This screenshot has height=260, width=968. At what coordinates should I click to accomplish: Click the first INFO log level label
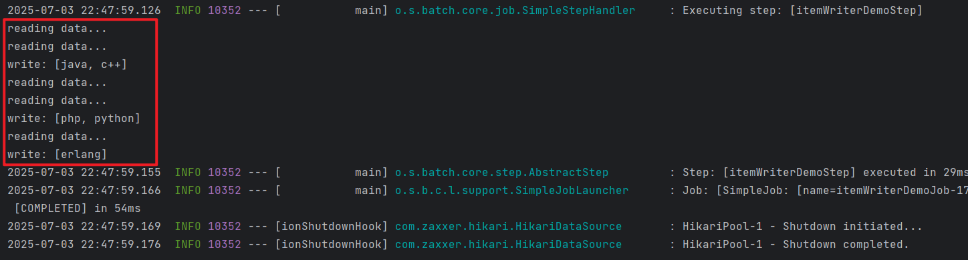pyautogui.click(x=187, y=11)
